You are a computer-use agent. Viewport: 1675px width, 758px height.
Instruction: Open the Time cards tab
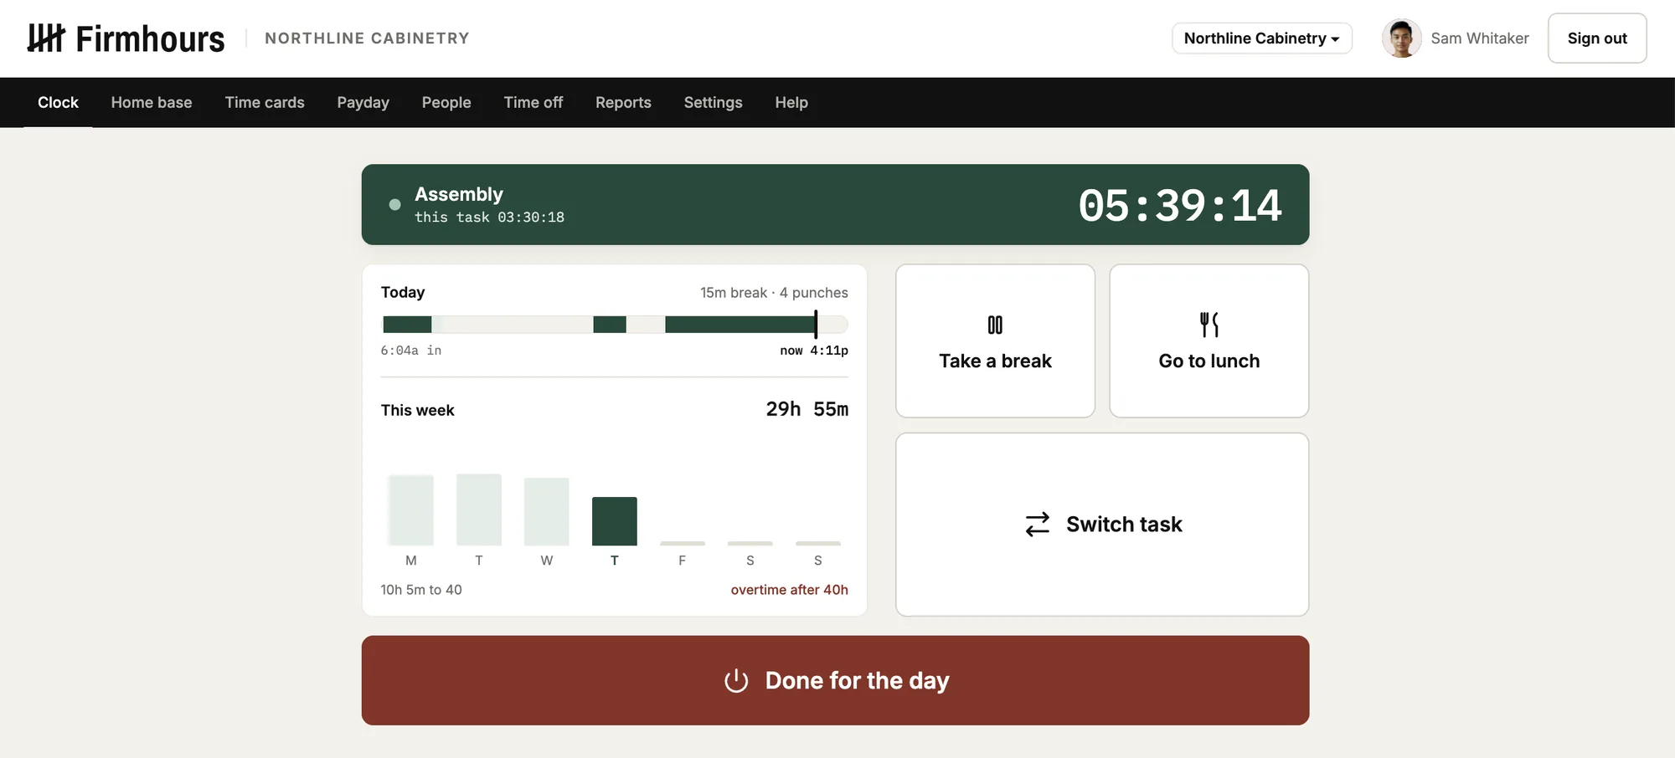pyautogui.click(x=265, y=102)
